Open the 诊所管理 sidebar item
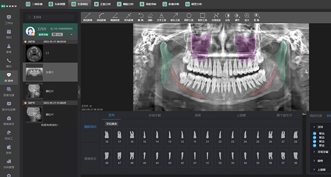331x177 pixels. click(9, 164)
